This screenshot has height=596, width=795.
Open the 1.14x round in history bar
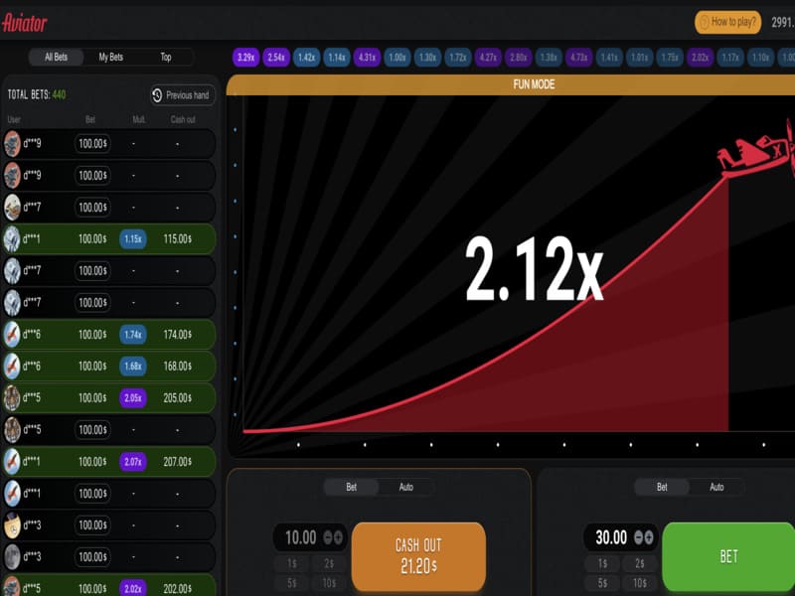pyautogui.click(x=337, y=58)
